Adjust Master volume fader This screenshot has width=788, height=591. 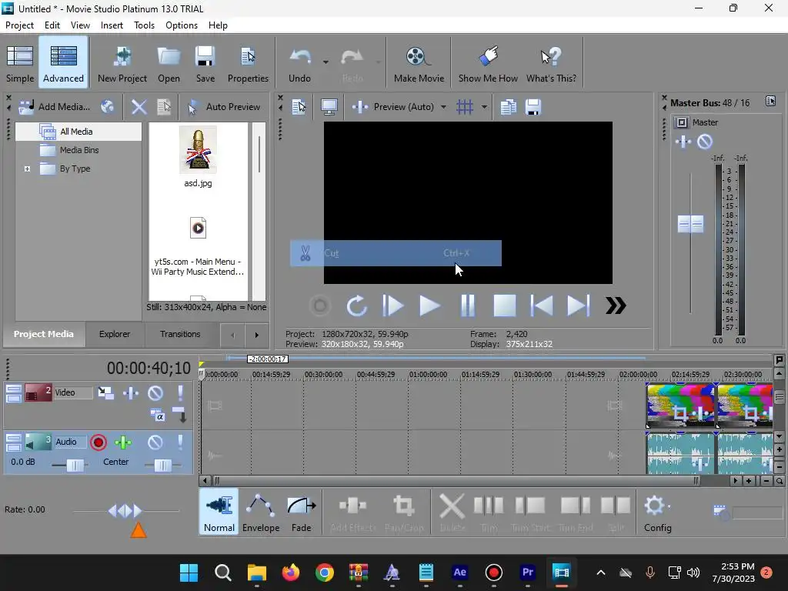[690, 224]
